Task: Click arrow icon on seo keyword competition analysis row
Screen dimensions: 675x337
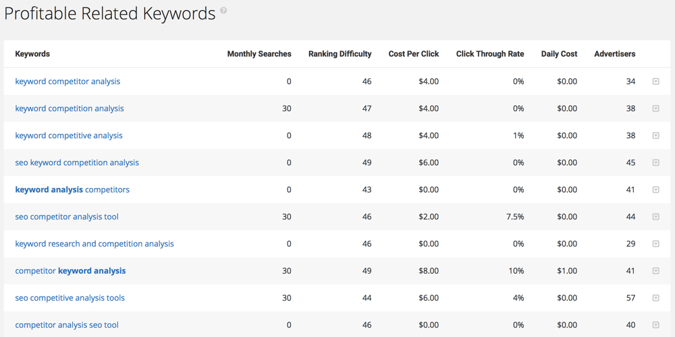Action: pos(655,162)
